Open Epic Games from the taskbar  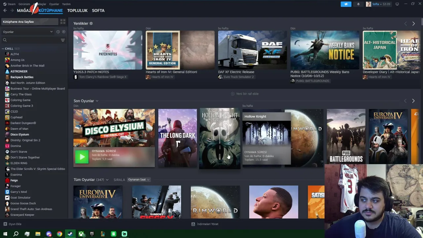(92, 234)
